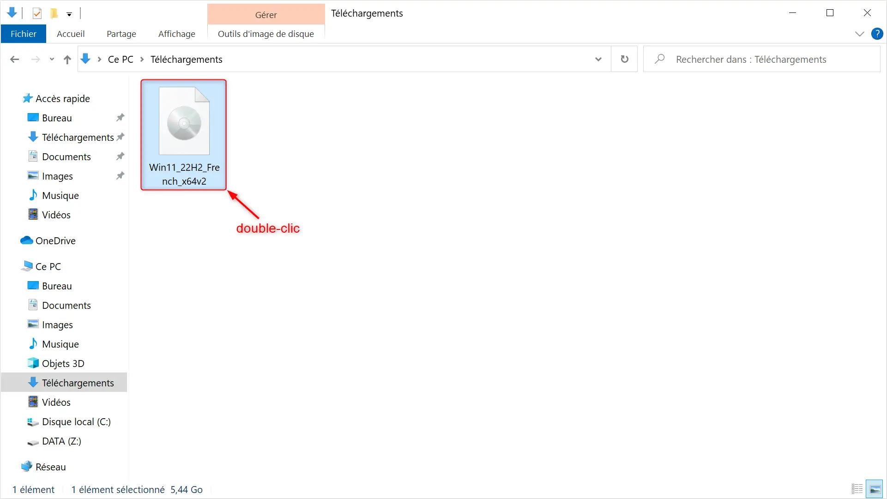
Task: Click the Properties quick access toolbar icon
Action: tap(37, 13)
